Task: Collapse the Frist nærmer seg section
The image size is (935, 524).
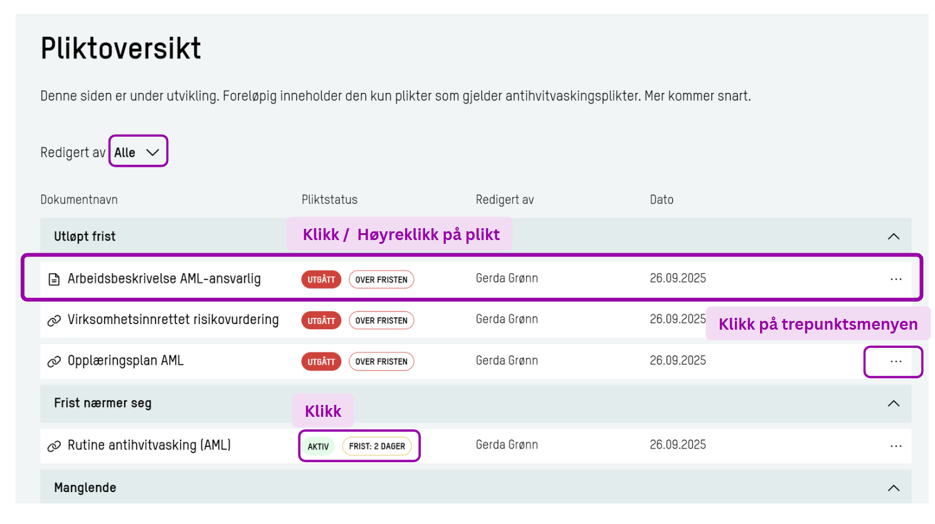Action: 894,404
